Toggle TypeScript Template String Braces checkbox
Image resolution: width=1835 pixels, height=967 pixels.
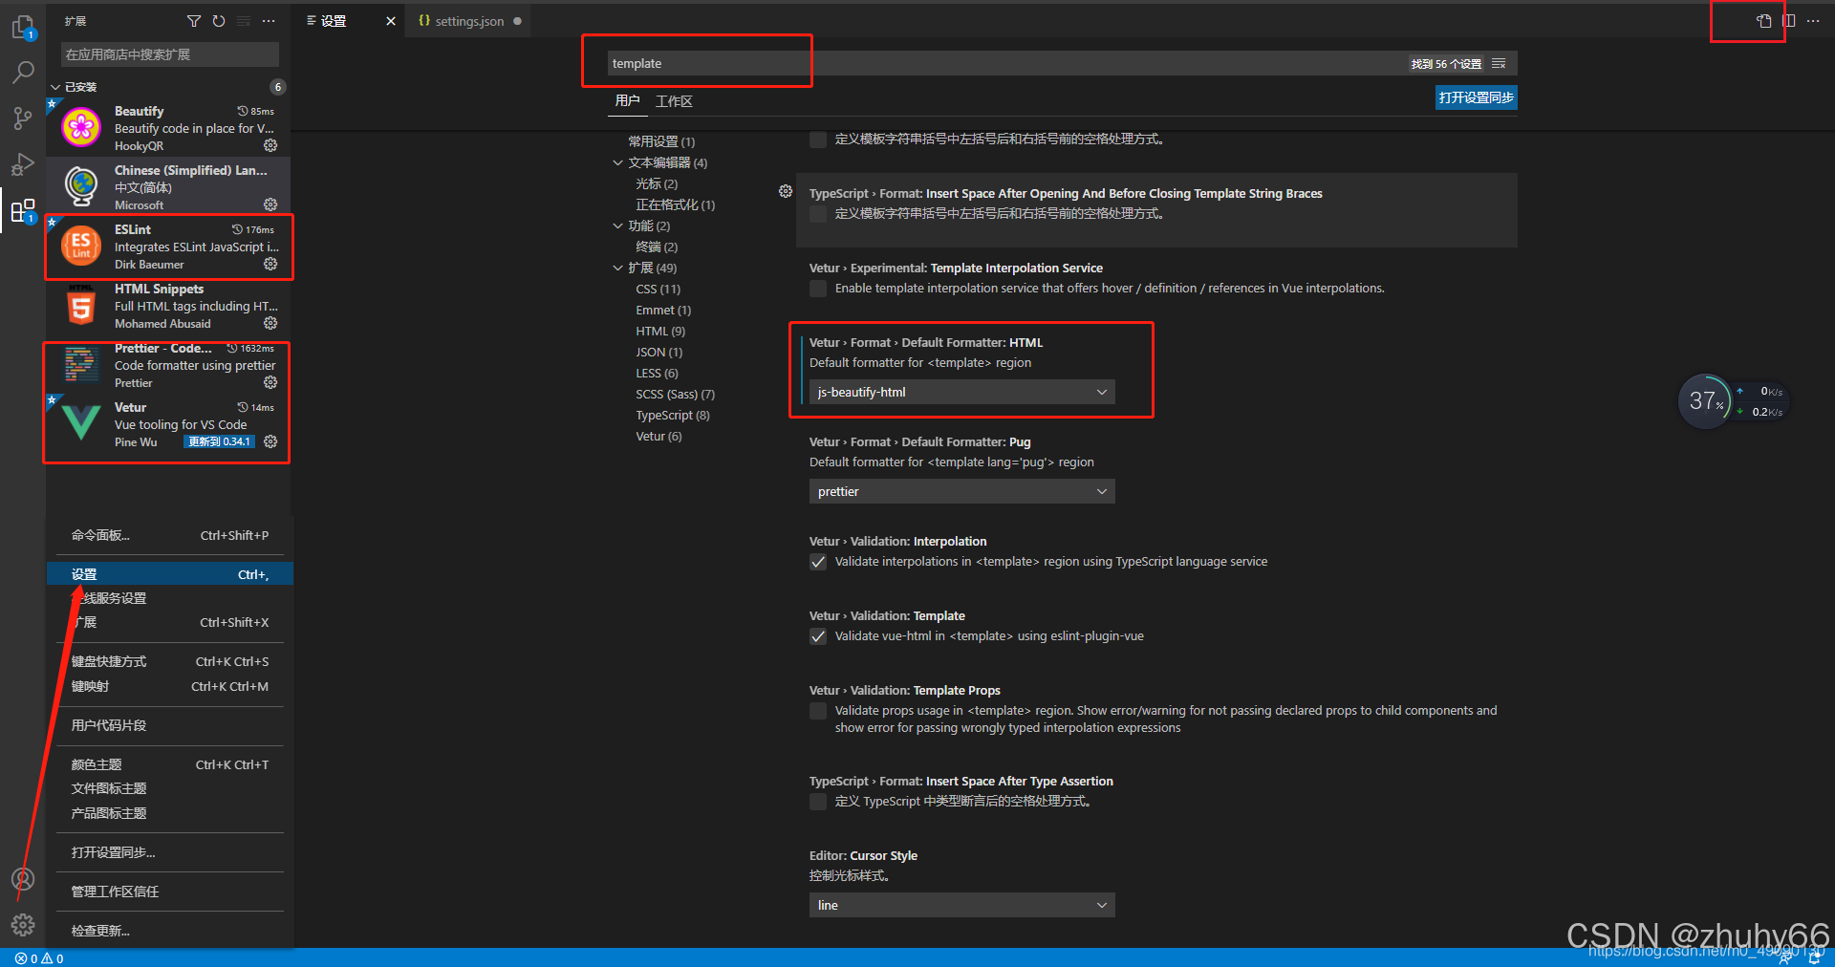point(818,214)
